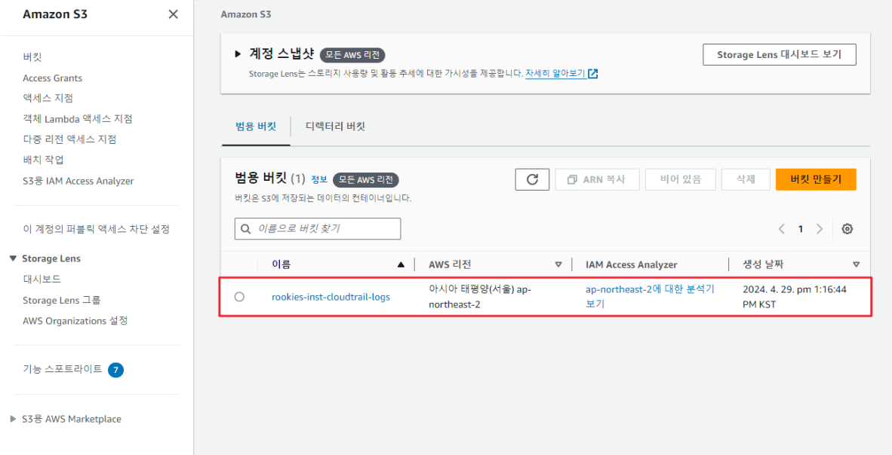Open 기능 스포트라이트 in sidebar
The height and width of the screenshot is (455, 892).
pyautogui.click(x=63, y=369)
